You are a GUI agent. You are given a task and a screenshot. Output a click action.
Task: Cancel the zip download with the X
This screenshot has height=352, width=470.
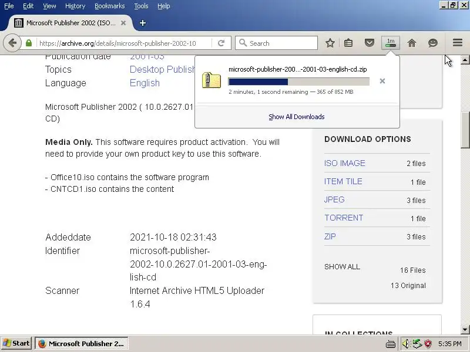coord(382,81)
